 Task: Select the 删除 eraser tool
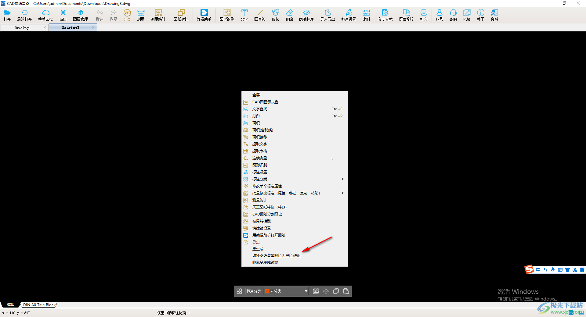(289, 15)
